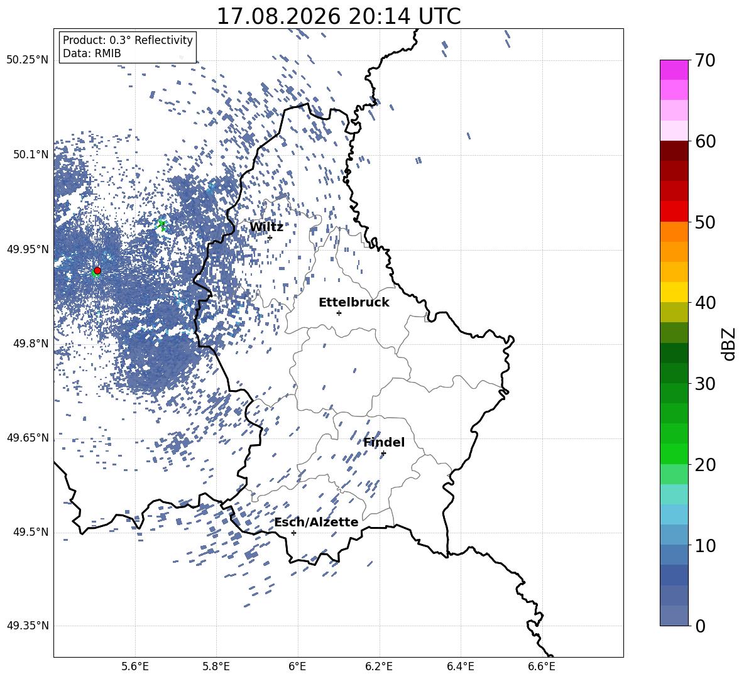Click the blue 0 dBZ colorbar bottom
Screen dimensions: 744x679
pyautogui.click(x=674, y=616)
